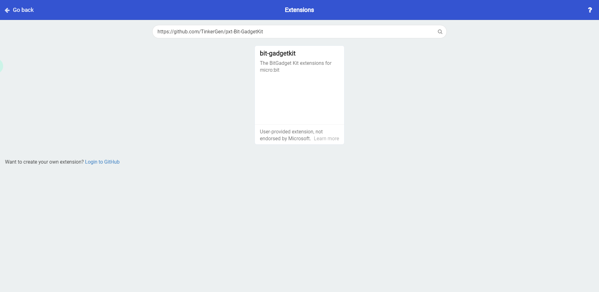Open help via the question mark icon
Image resolution: width=599 pixels, height=292 pixels.
point(590,10)
